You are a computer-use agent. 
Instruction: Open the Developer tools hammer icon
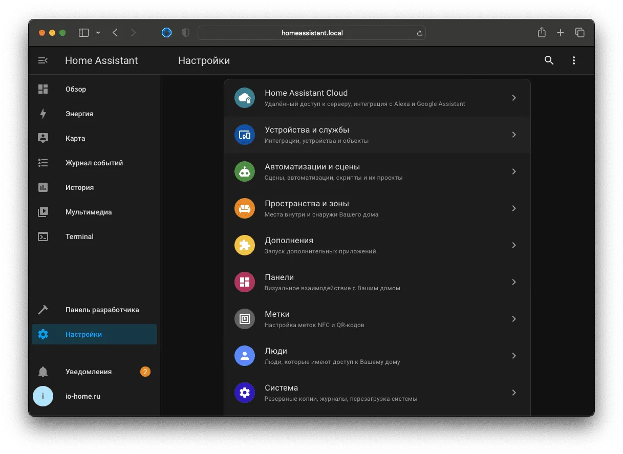coord(43,310)
